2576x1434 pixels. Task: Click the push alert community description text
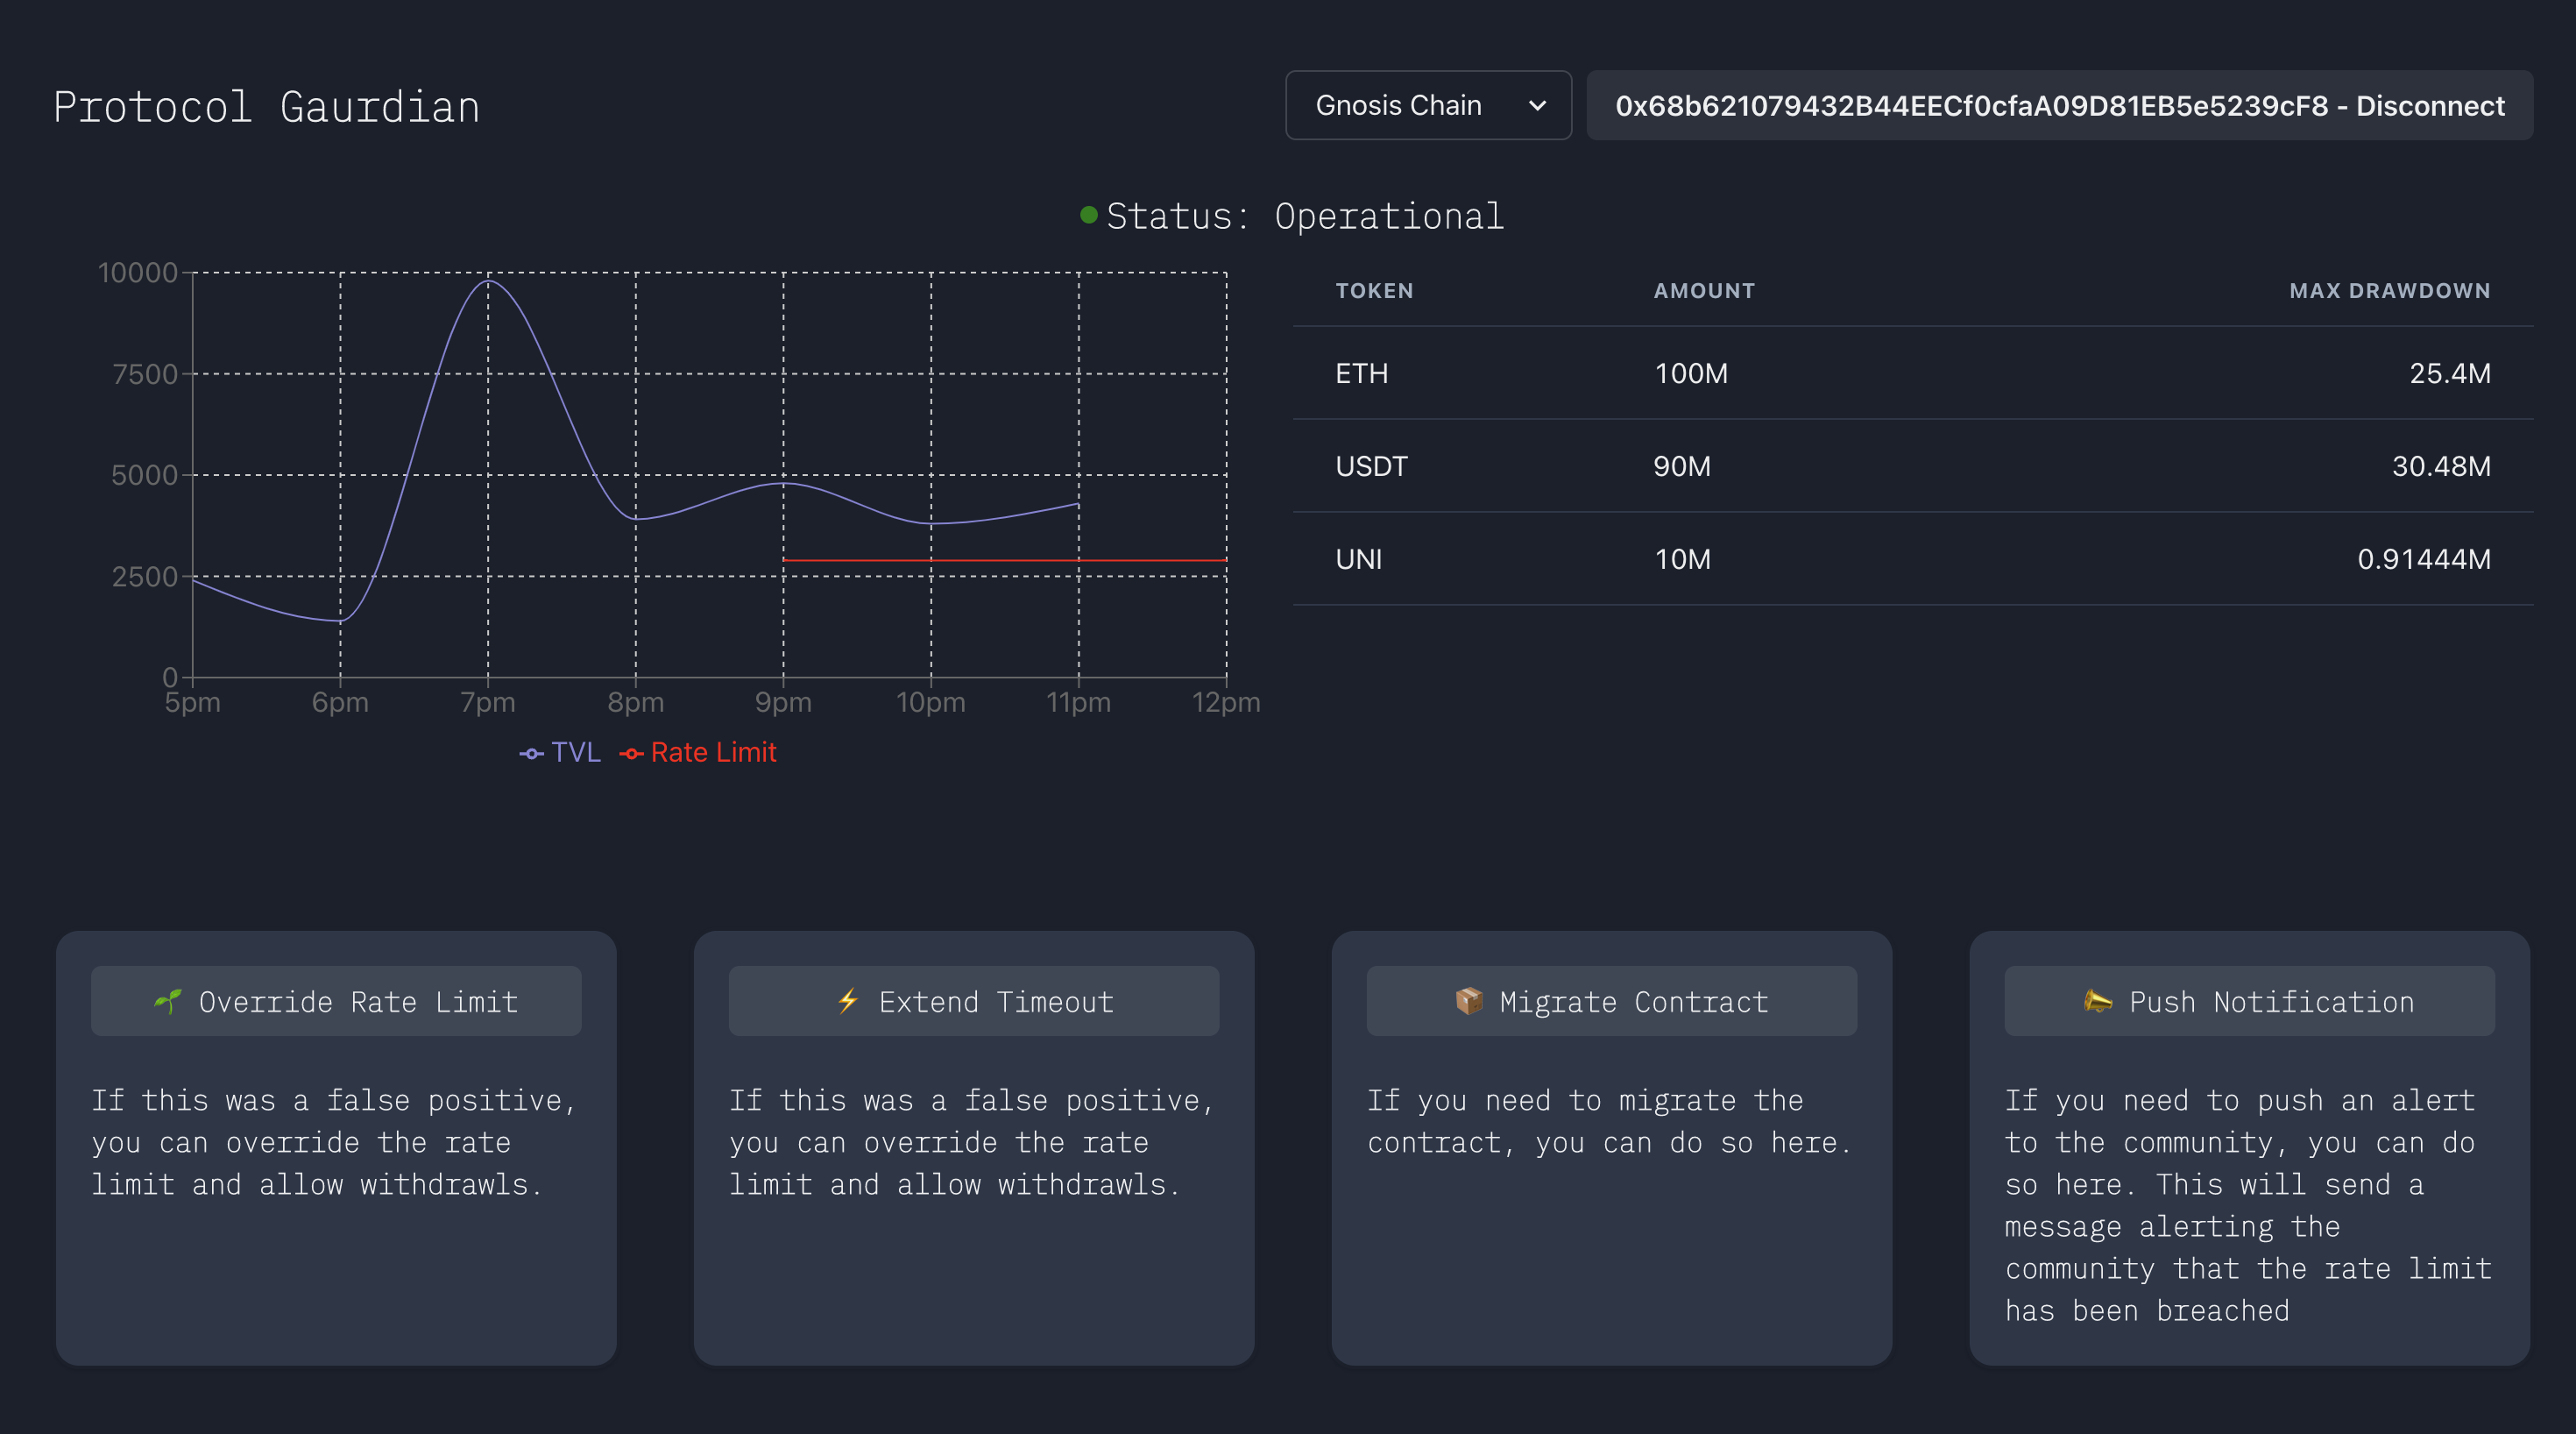(x=2248, y=1206)
